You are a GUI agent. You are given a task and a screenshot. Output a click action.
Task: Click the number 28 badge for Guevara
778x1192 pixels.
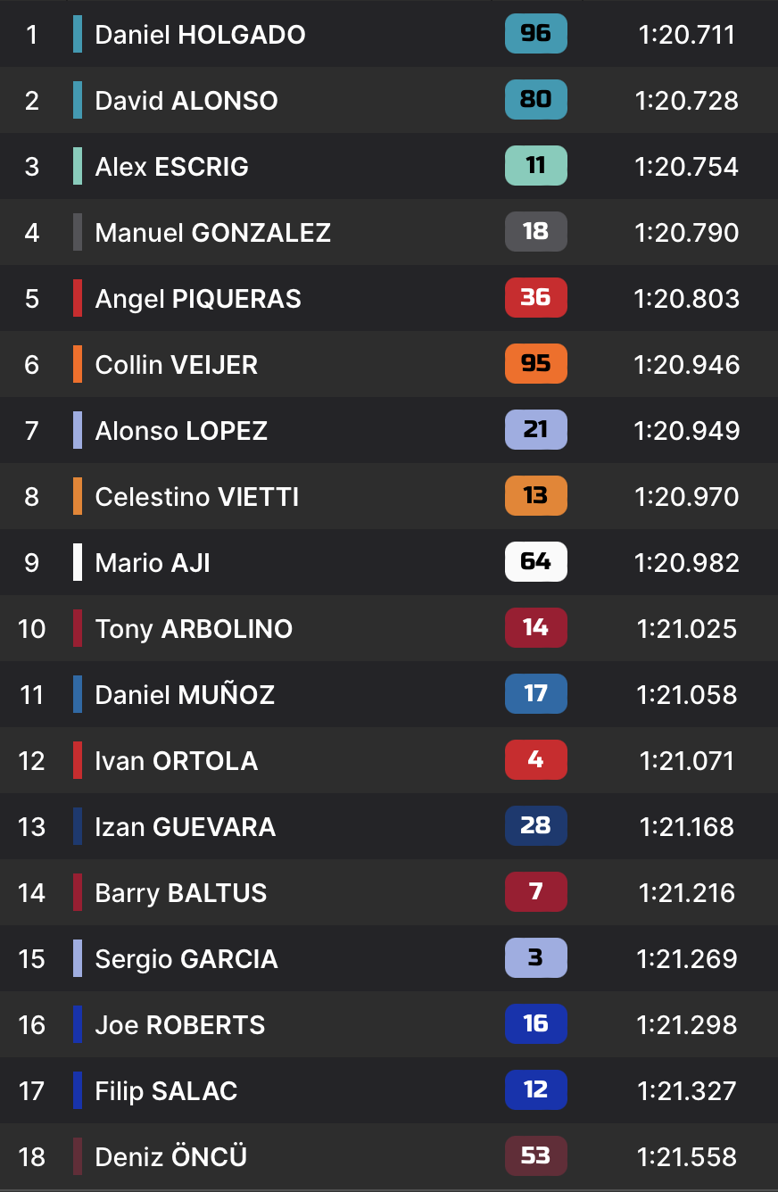click(x=535, y=826)
